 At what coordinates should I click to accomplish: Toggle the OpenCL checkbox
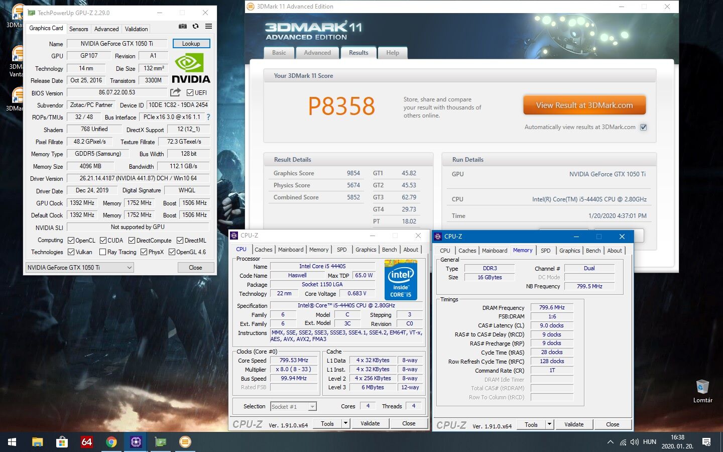(x=71, y=241)
